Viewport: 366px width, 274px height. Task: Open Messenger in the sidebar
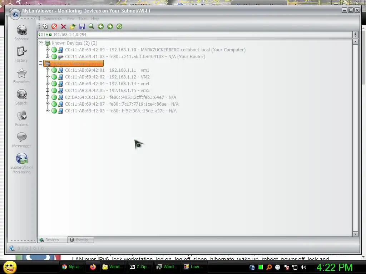(x=21, y=140)
